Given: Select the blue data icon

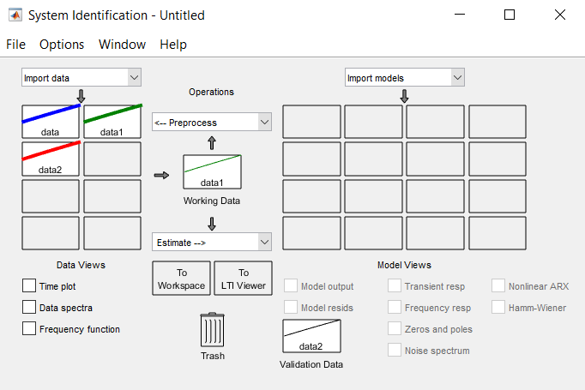Looking at the screenshot, I should [x=51, y=122].
